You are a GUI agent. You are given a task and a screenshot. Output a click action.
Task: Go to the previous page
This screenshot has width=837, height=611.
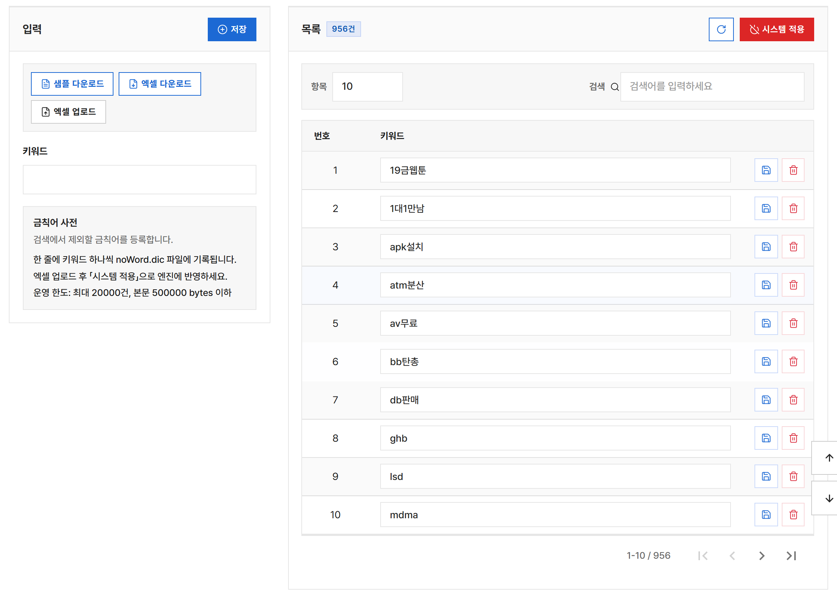pyautogui.click(x=732, y=556)
